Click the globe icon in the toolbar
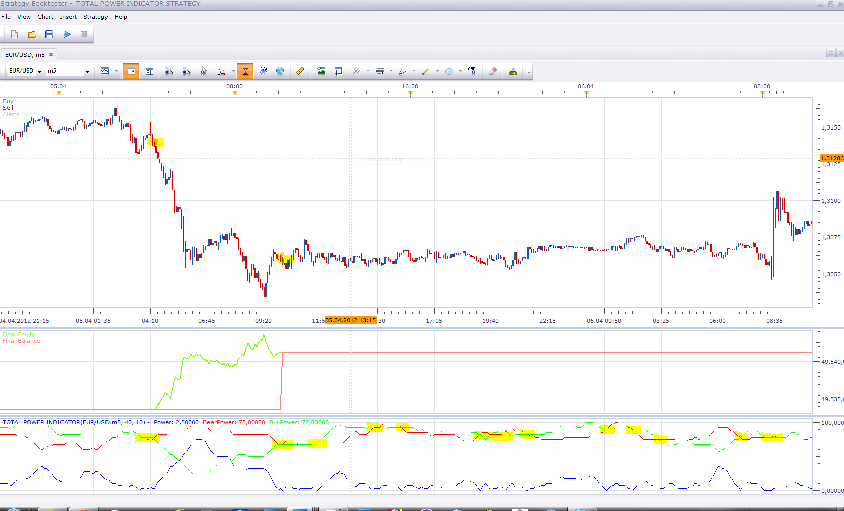Viewport: 844px width, 511px height. (x=280, y=71)
